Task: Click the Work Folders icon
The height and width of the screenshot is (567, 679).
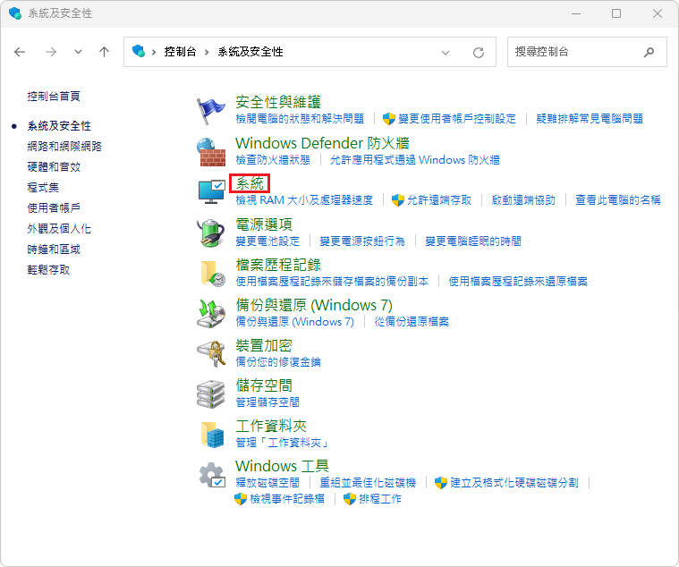Action: click(x=211, y=434)
